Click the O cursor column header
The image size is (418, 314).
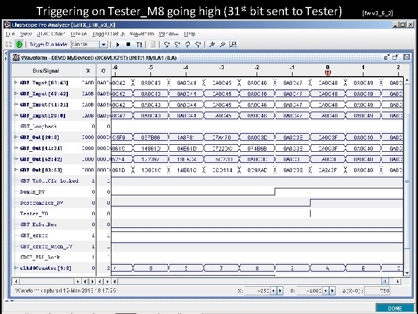click(103, 71)
